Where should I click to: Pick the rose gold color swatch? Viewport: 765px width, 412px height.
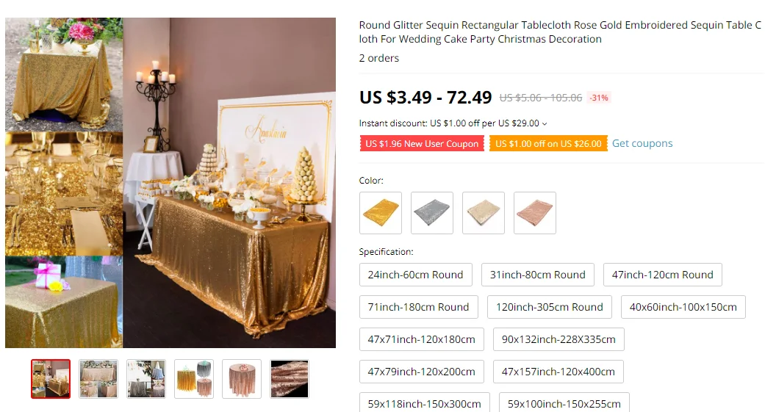tap(535, 212)
